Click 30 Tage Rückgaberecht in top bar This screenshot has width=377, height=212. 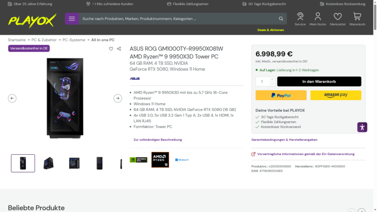(267, 4)
